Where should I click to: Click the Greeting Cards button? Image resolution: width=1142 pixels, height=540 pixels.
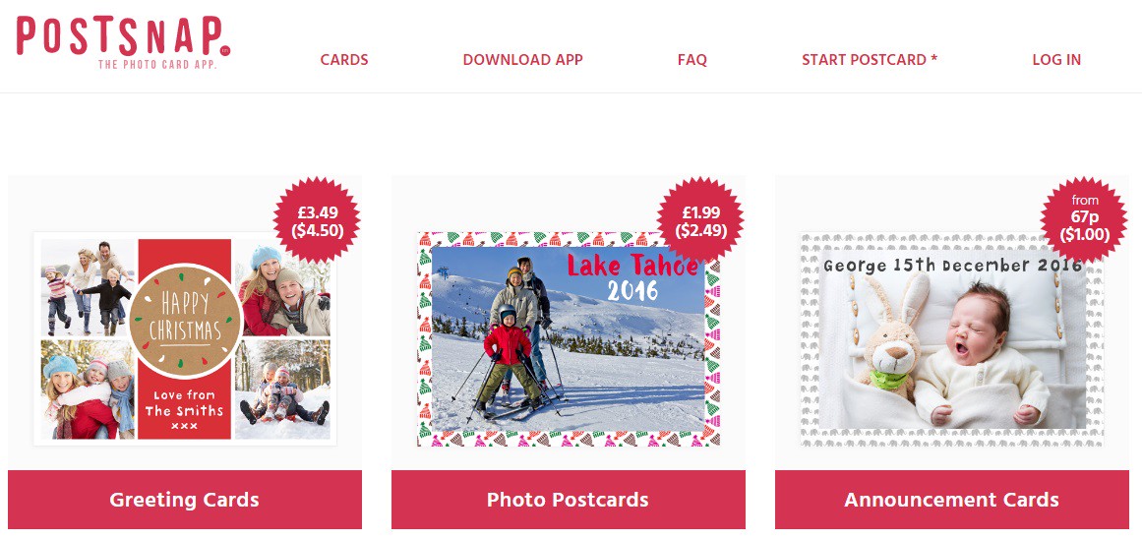coord(185,500)
